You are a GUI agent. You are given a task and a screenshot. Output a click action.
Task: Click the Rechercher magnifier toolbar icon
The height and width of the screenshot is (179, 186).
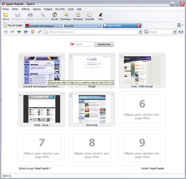tap(42, 15)
